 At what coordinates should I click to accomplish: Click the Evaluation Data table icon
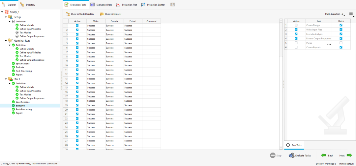tap(92, 5)
